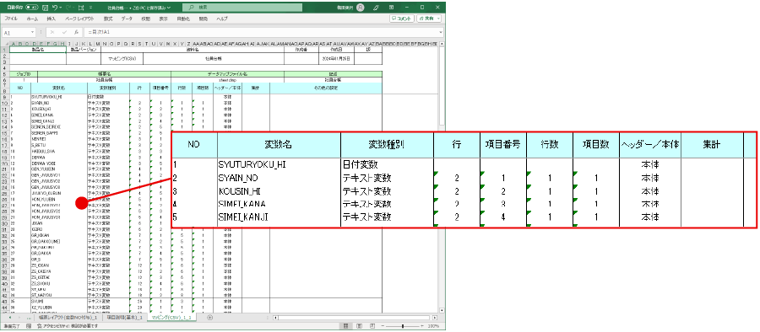Click the 集計 header in the zoomed callout

(712, 145)
